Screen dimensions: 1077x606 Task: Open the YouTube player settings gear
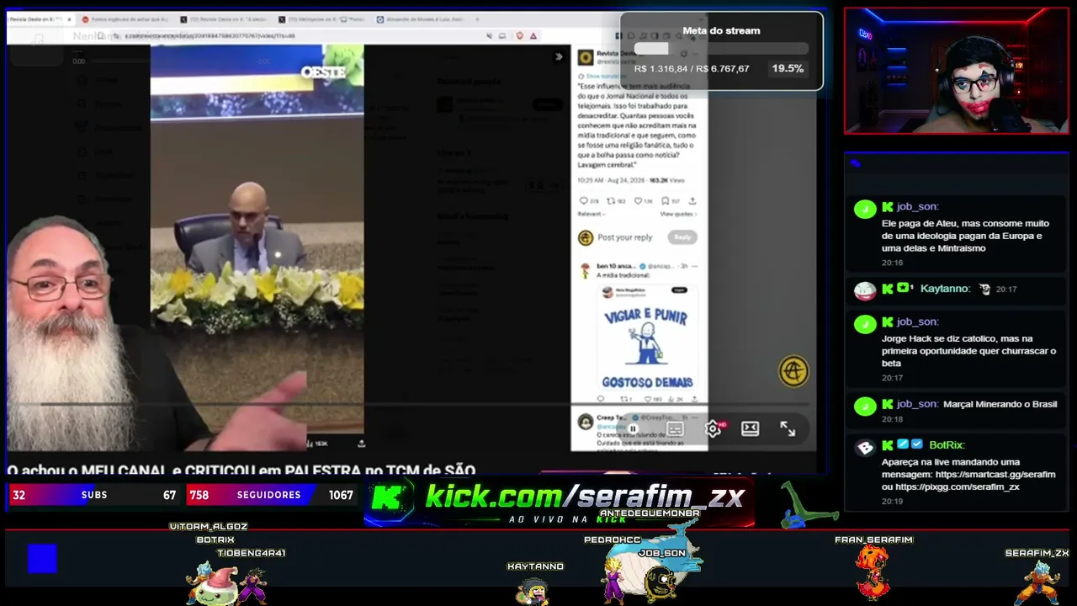coord(713,428)
